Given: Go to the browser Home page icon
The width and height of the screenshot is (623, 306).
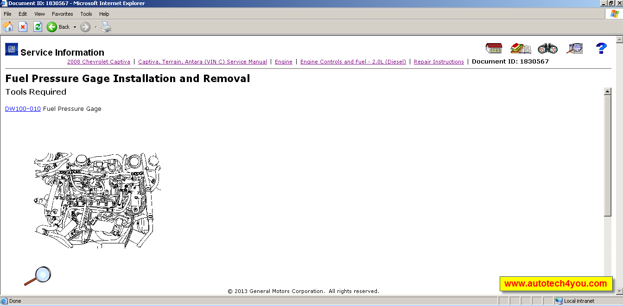Looking at the screenshot, I should click(8, 27).
